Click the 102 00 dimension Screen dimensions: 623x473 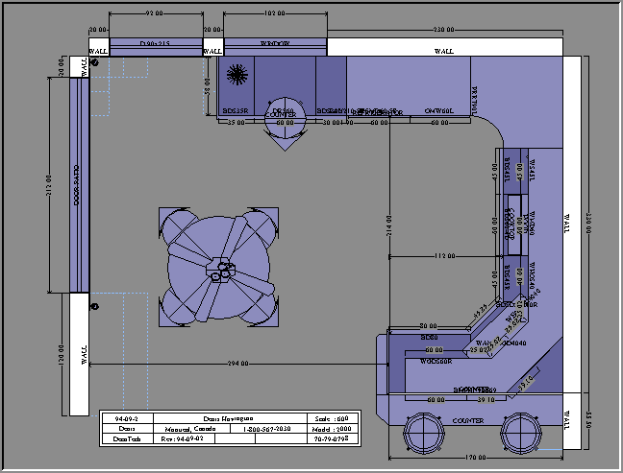point(275,13)
